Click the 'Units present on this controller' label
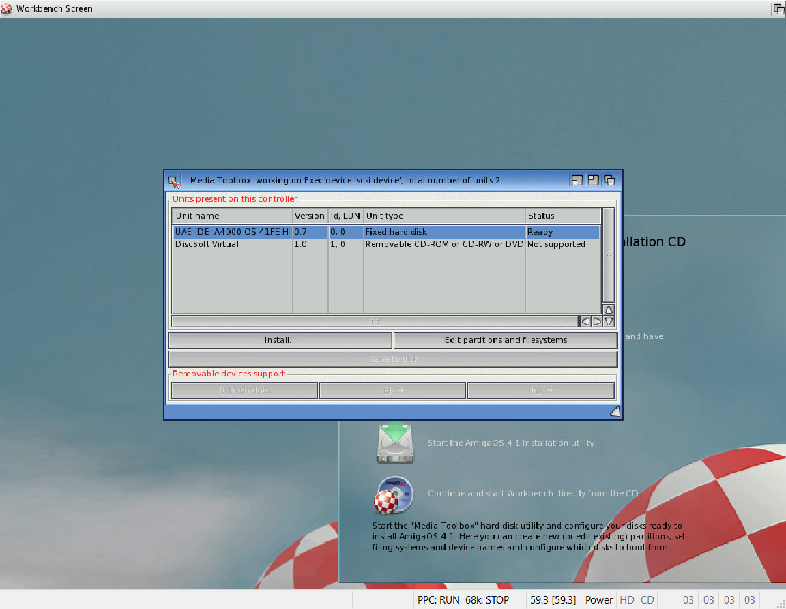The height and width of the screenshot is (609, 786). coord(235,199)
